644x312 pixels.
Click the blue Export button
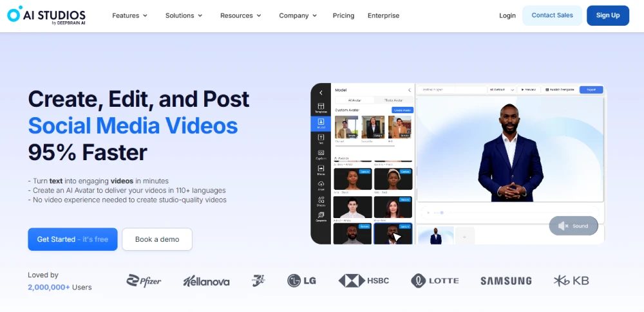coord(591,89)
